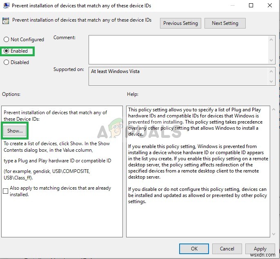Select the Enabled radio button

(6, 51)
